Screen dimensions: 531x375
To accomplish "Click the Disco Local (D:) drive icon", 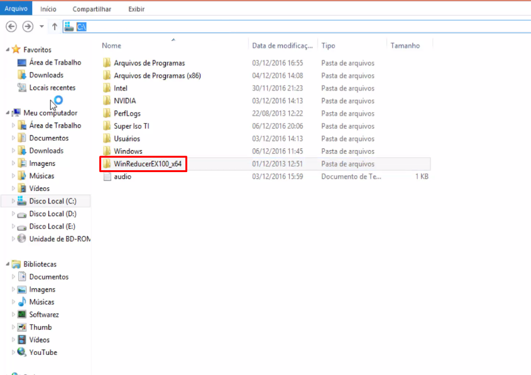I will (21, 214).
